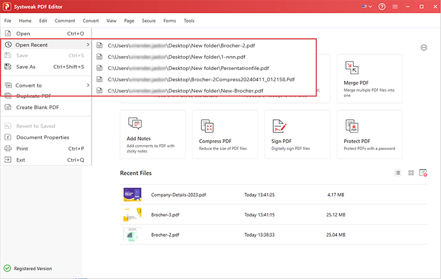Open recent file Persentationfile.pdf path

coord(188,68)
